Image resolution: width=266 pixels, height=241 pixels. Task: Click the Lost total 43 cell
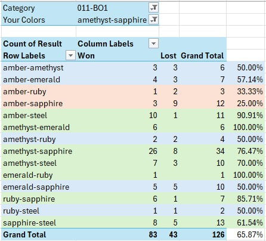click(169, 234)
